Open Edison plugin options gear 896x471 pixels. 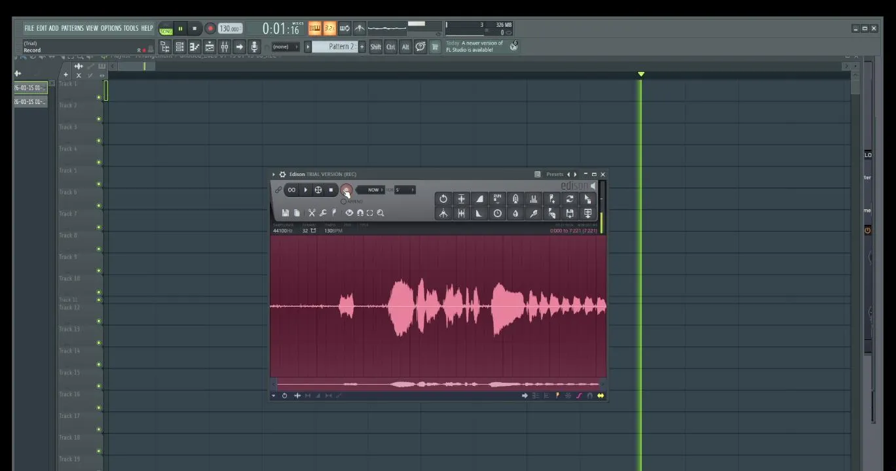pos(282,174)
